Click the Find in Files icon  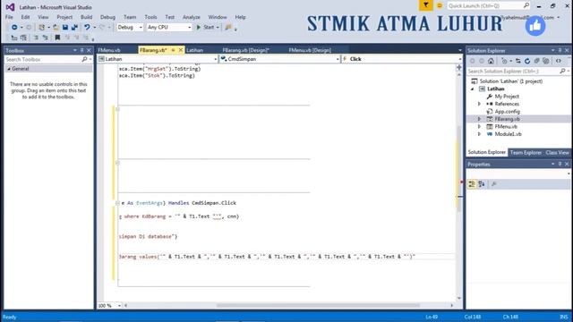tap(228, 28)
